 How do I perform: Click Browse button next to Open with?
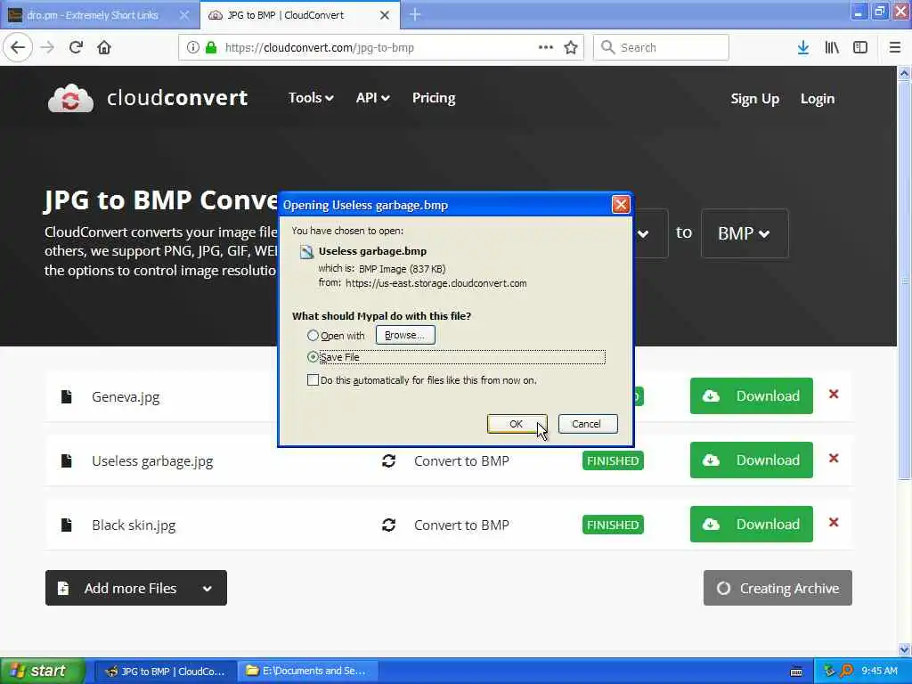(405, 335)
